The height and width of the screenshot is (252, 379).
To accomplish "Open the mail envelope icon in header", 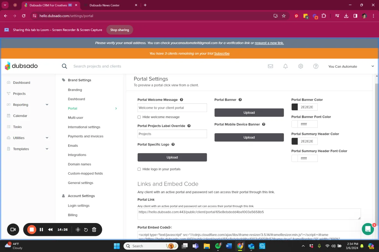I will [270, 66].
